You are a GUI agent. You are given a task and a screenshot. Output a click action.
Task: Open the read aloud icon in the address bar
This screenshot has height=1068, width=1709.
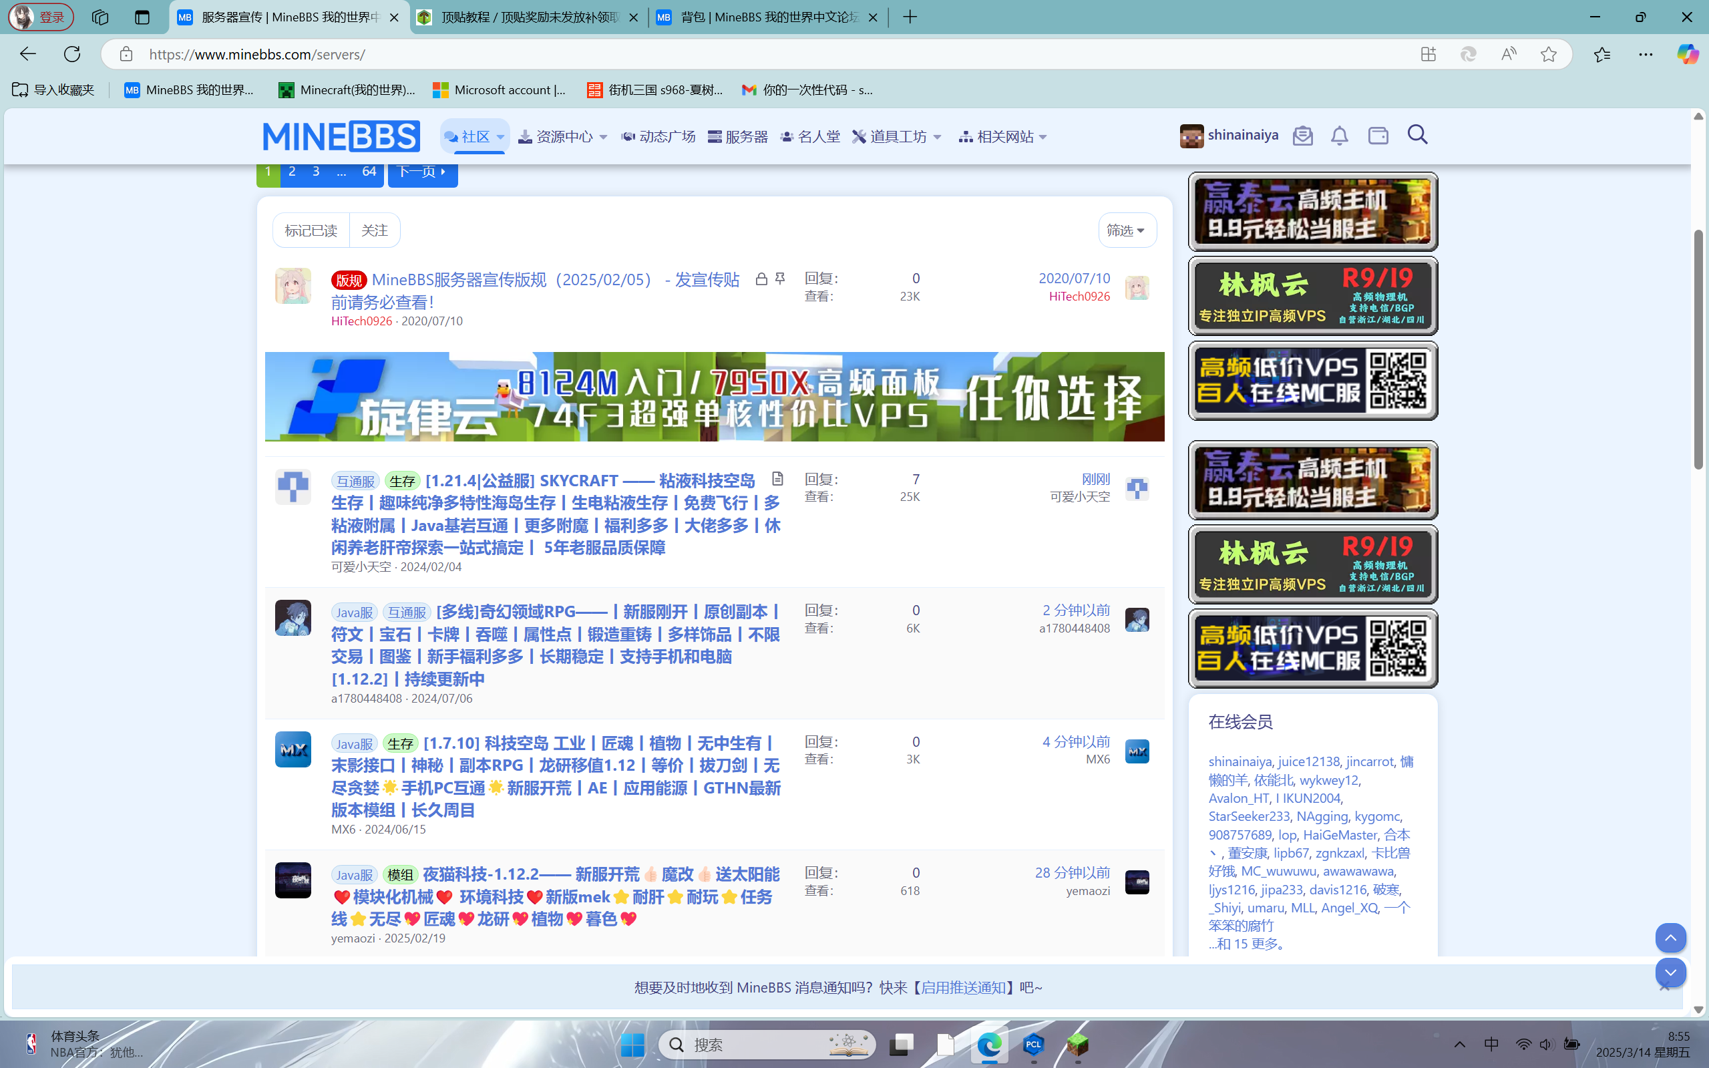click(x=1509, y=54)
